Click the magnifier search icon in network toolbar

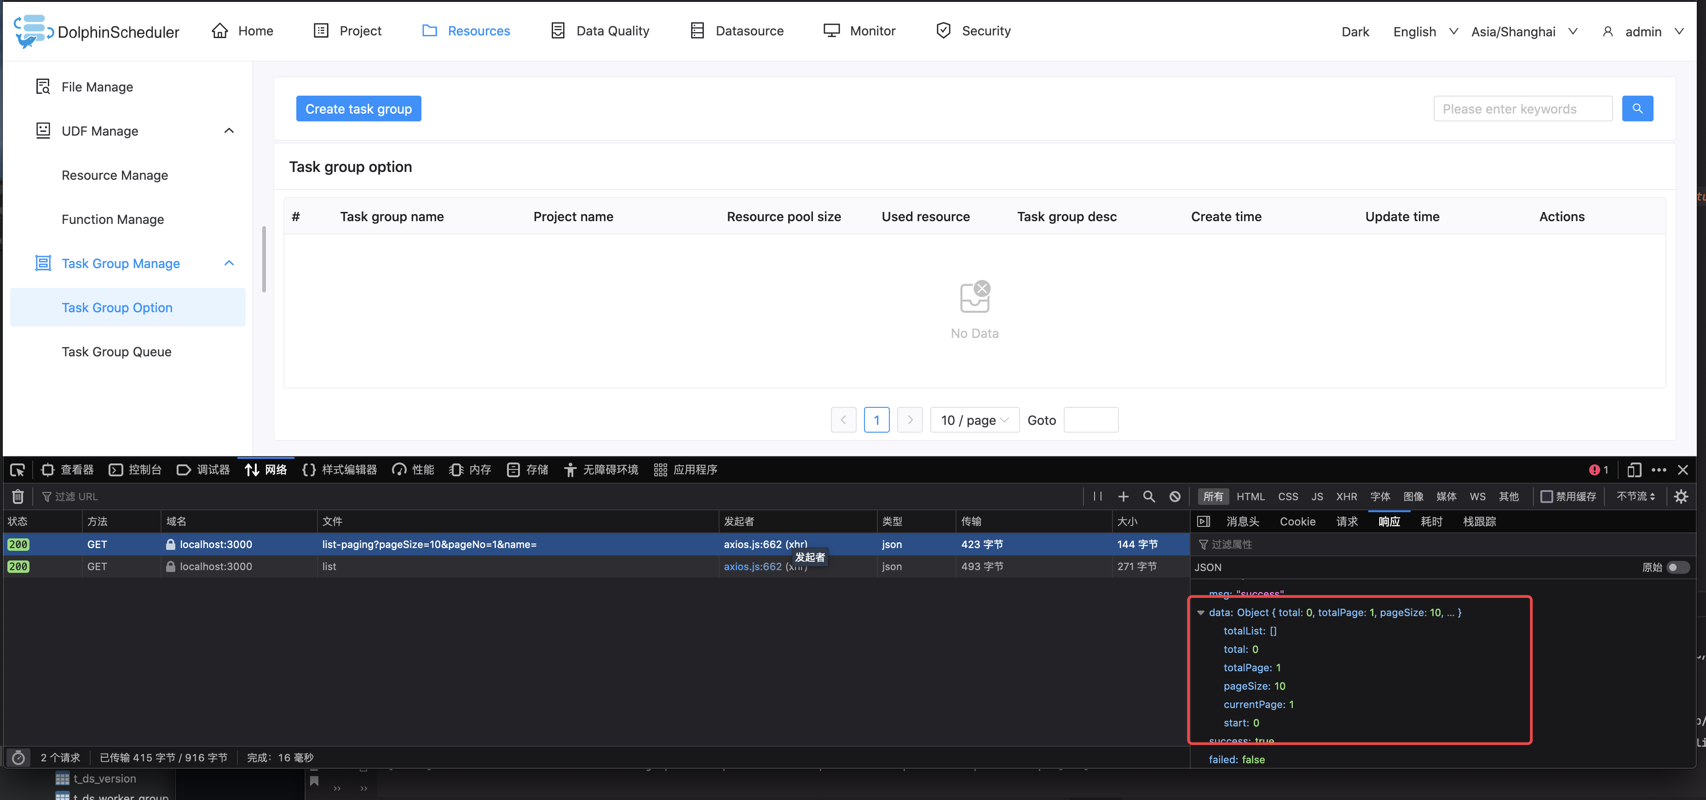pyautogui.click(x=1149, y=496)
